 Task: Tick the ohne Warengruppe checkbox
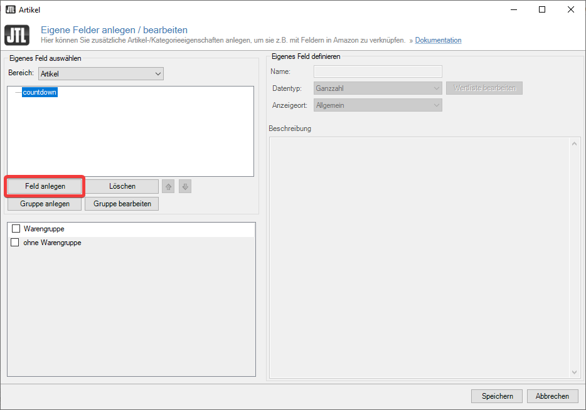coord(15,243)
